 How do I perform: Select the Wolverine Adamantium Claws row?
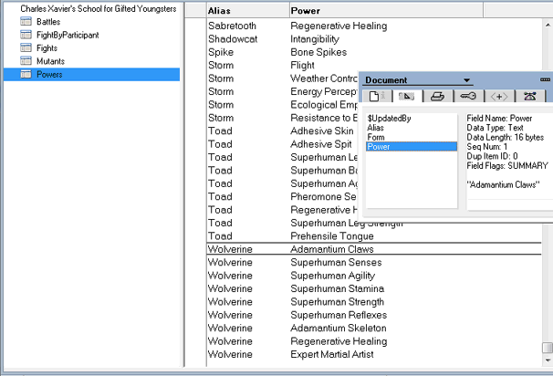coord(374,249)
